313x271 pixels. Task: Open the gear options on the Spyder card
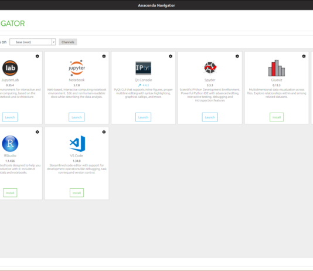[237, 56]
